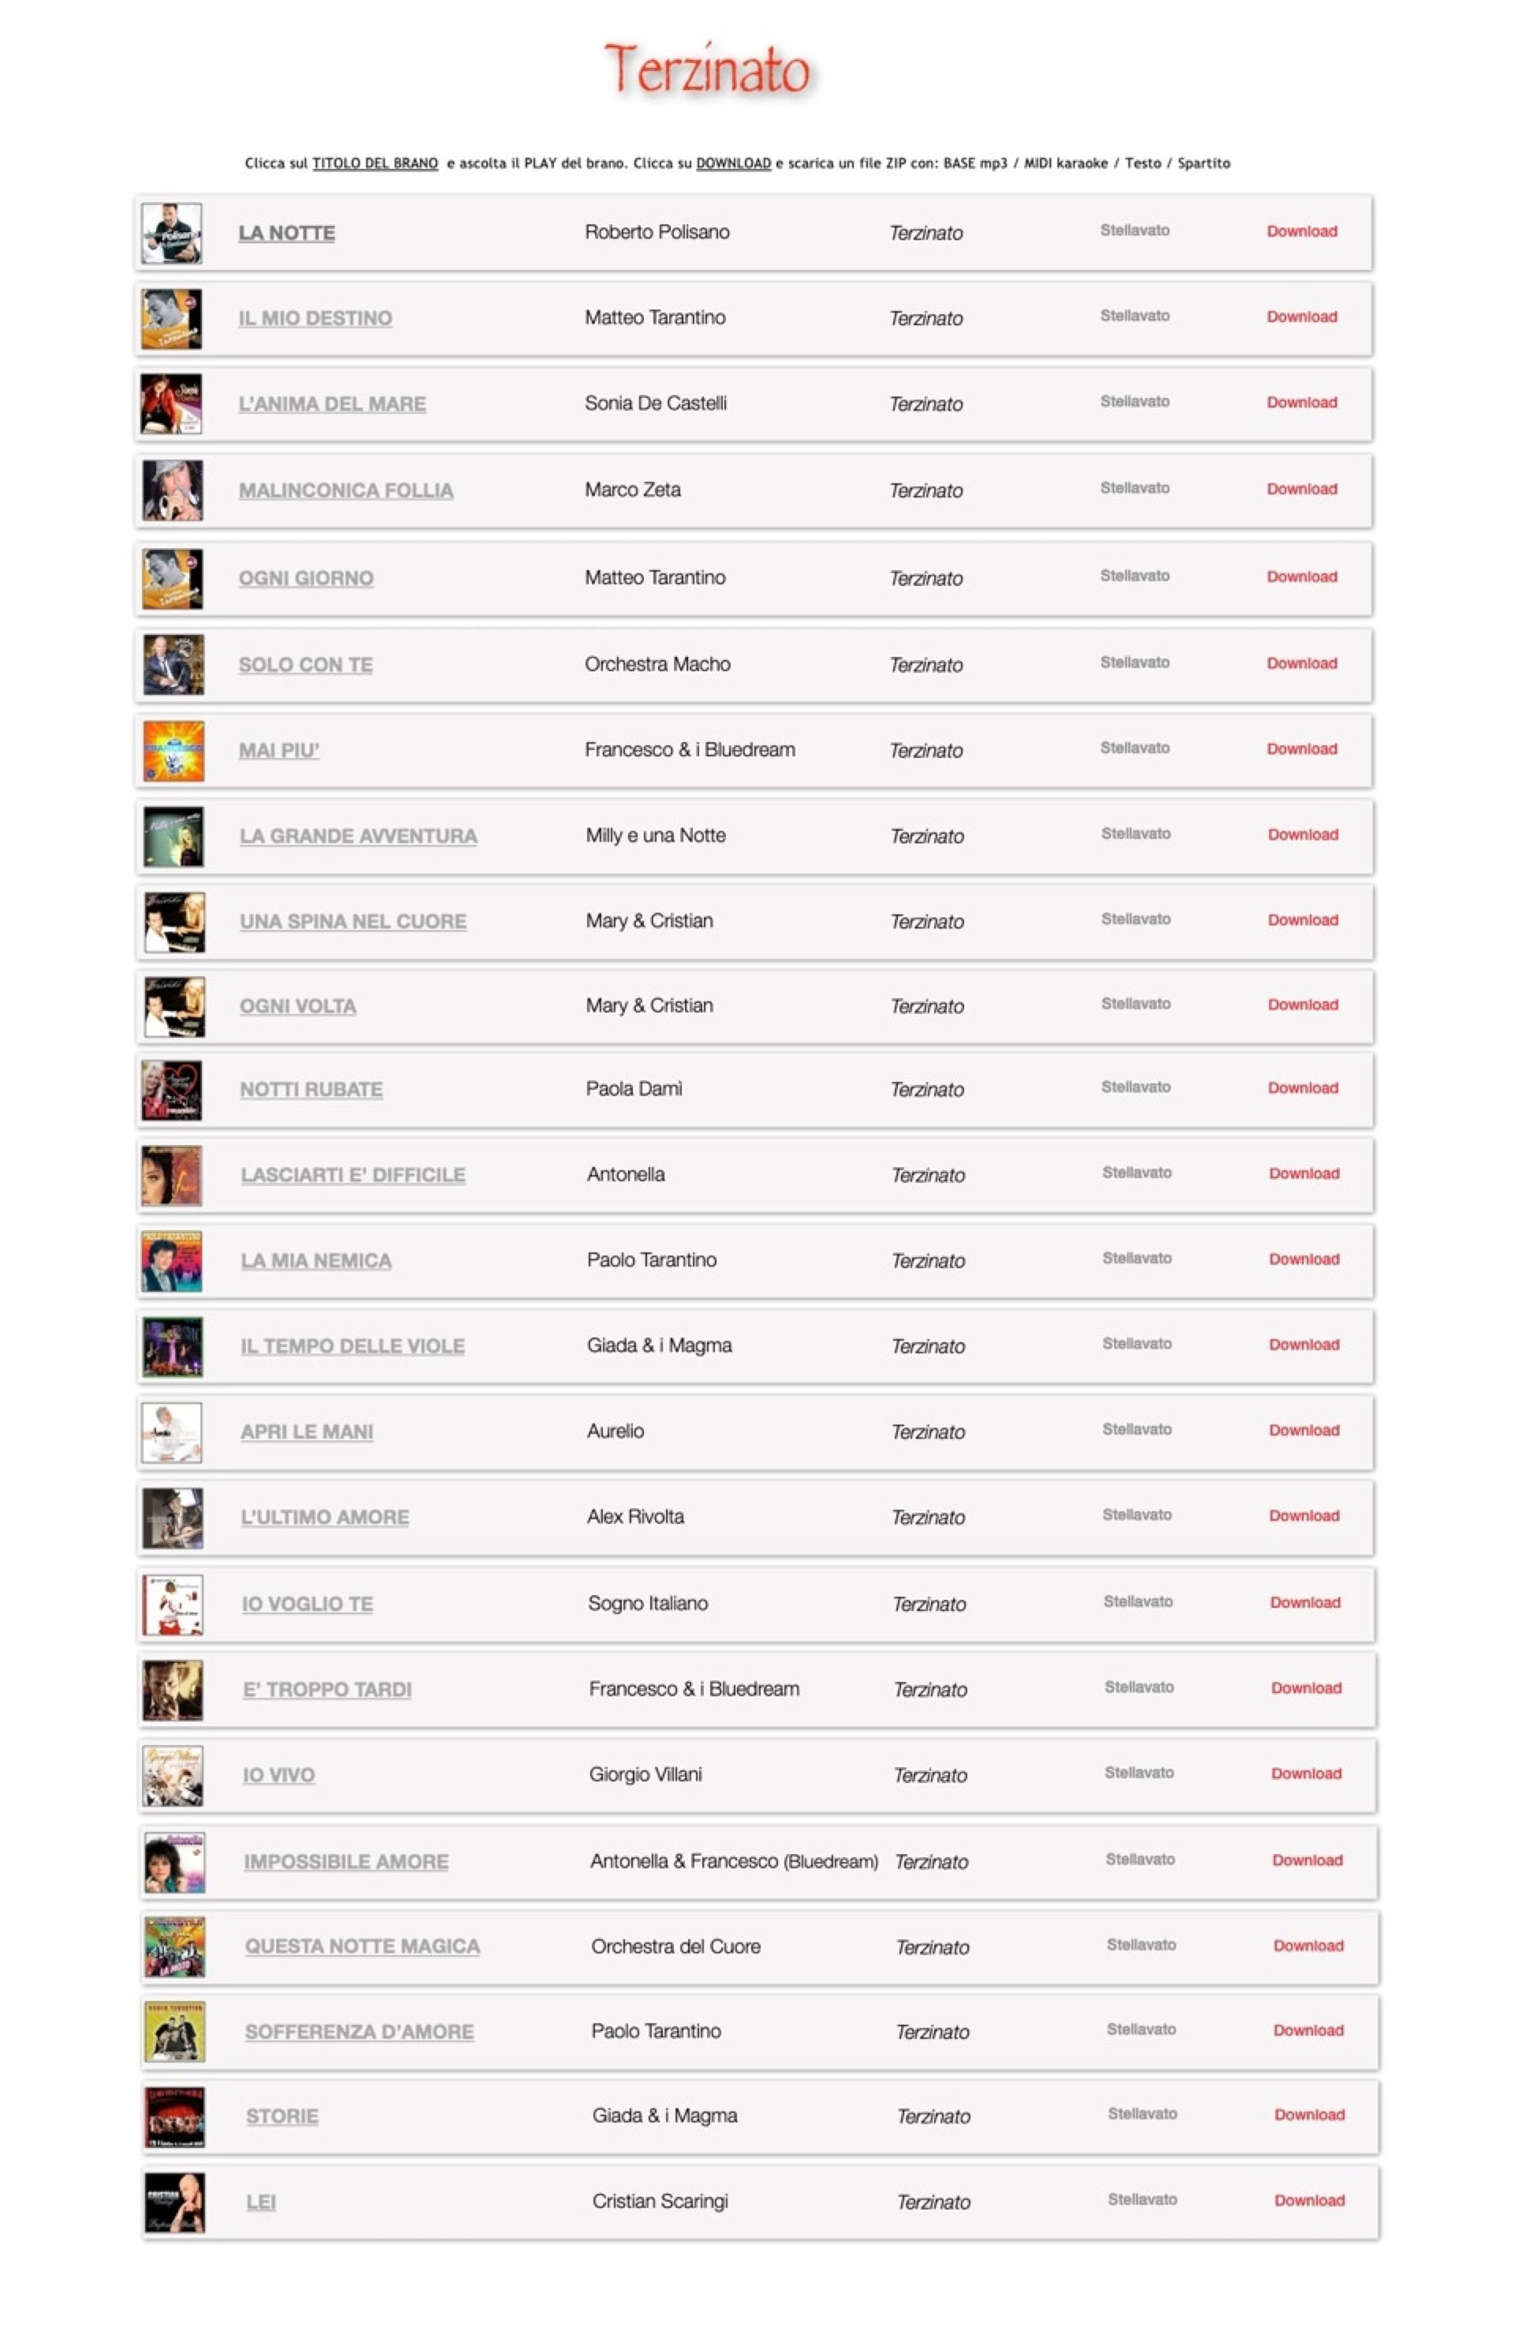Play the song IL MIO DESTINO
This screenshot has height=2350, width=1515.
pyautogui.click(x=315, y=318)
